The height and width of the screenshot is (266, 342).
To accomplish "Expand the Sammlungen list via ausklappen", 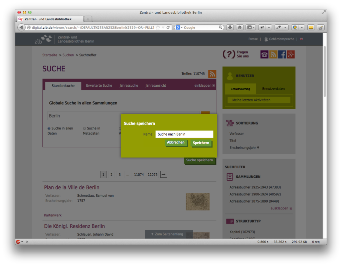I will tap(281, 208).
